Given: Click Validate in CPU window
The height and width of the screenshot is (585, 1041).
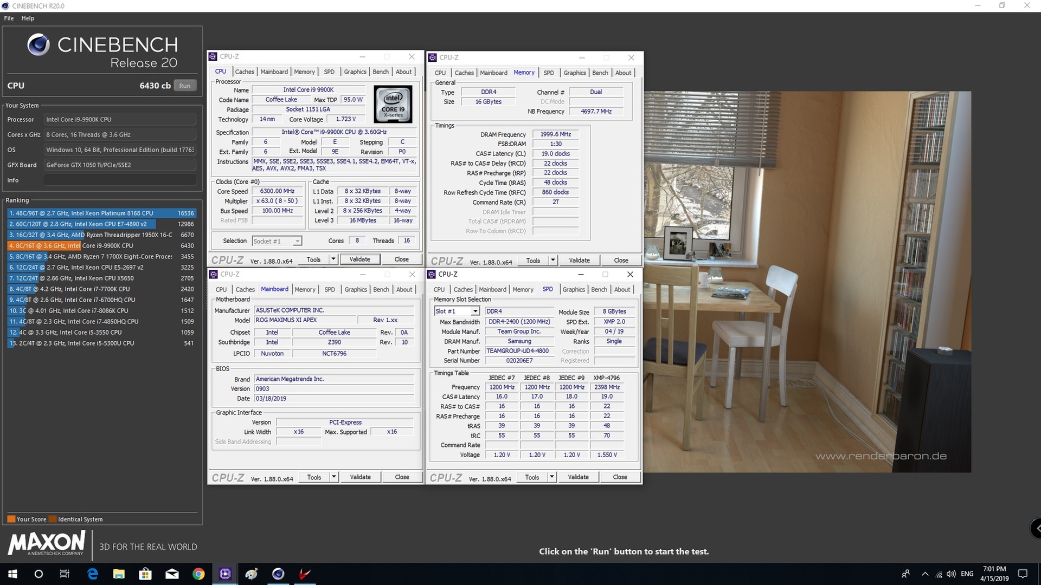Looking at the screenshot, I should coord(360,259).
